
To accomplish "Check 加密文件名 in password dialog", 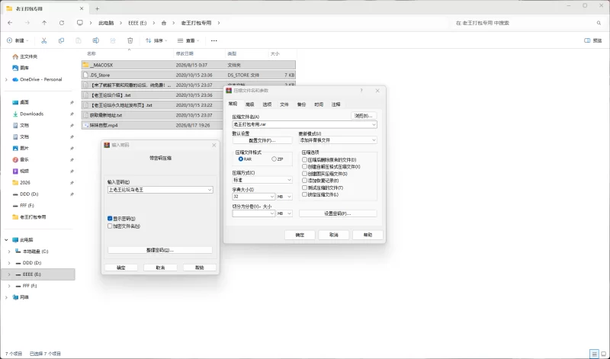I will pyautogui.click(x=110, y=226).
